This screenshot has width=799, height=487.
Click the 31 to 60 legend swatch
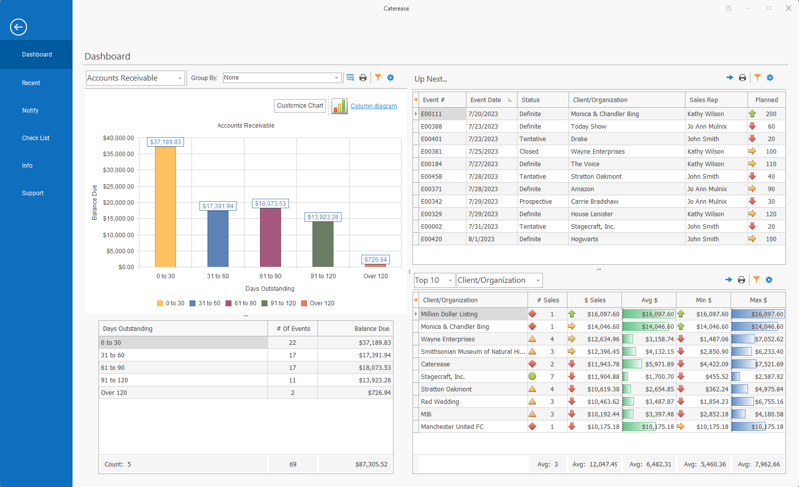pyautogui.click(x=192, y=303)
